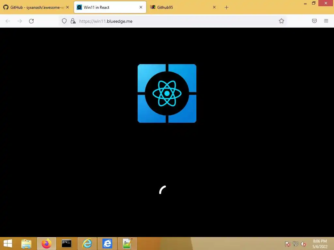
Task: Select the Win11 in React tab
Action: click(110, 7)
